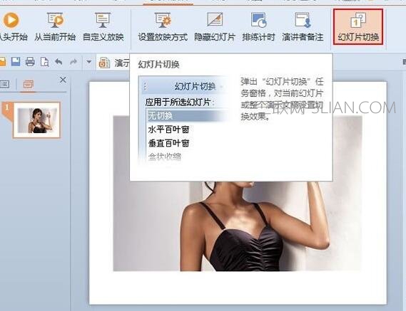The height and width of the screenshot is (311, 406).
Task: Select the woman picture on the slide canvas
Action: [238, 226]
